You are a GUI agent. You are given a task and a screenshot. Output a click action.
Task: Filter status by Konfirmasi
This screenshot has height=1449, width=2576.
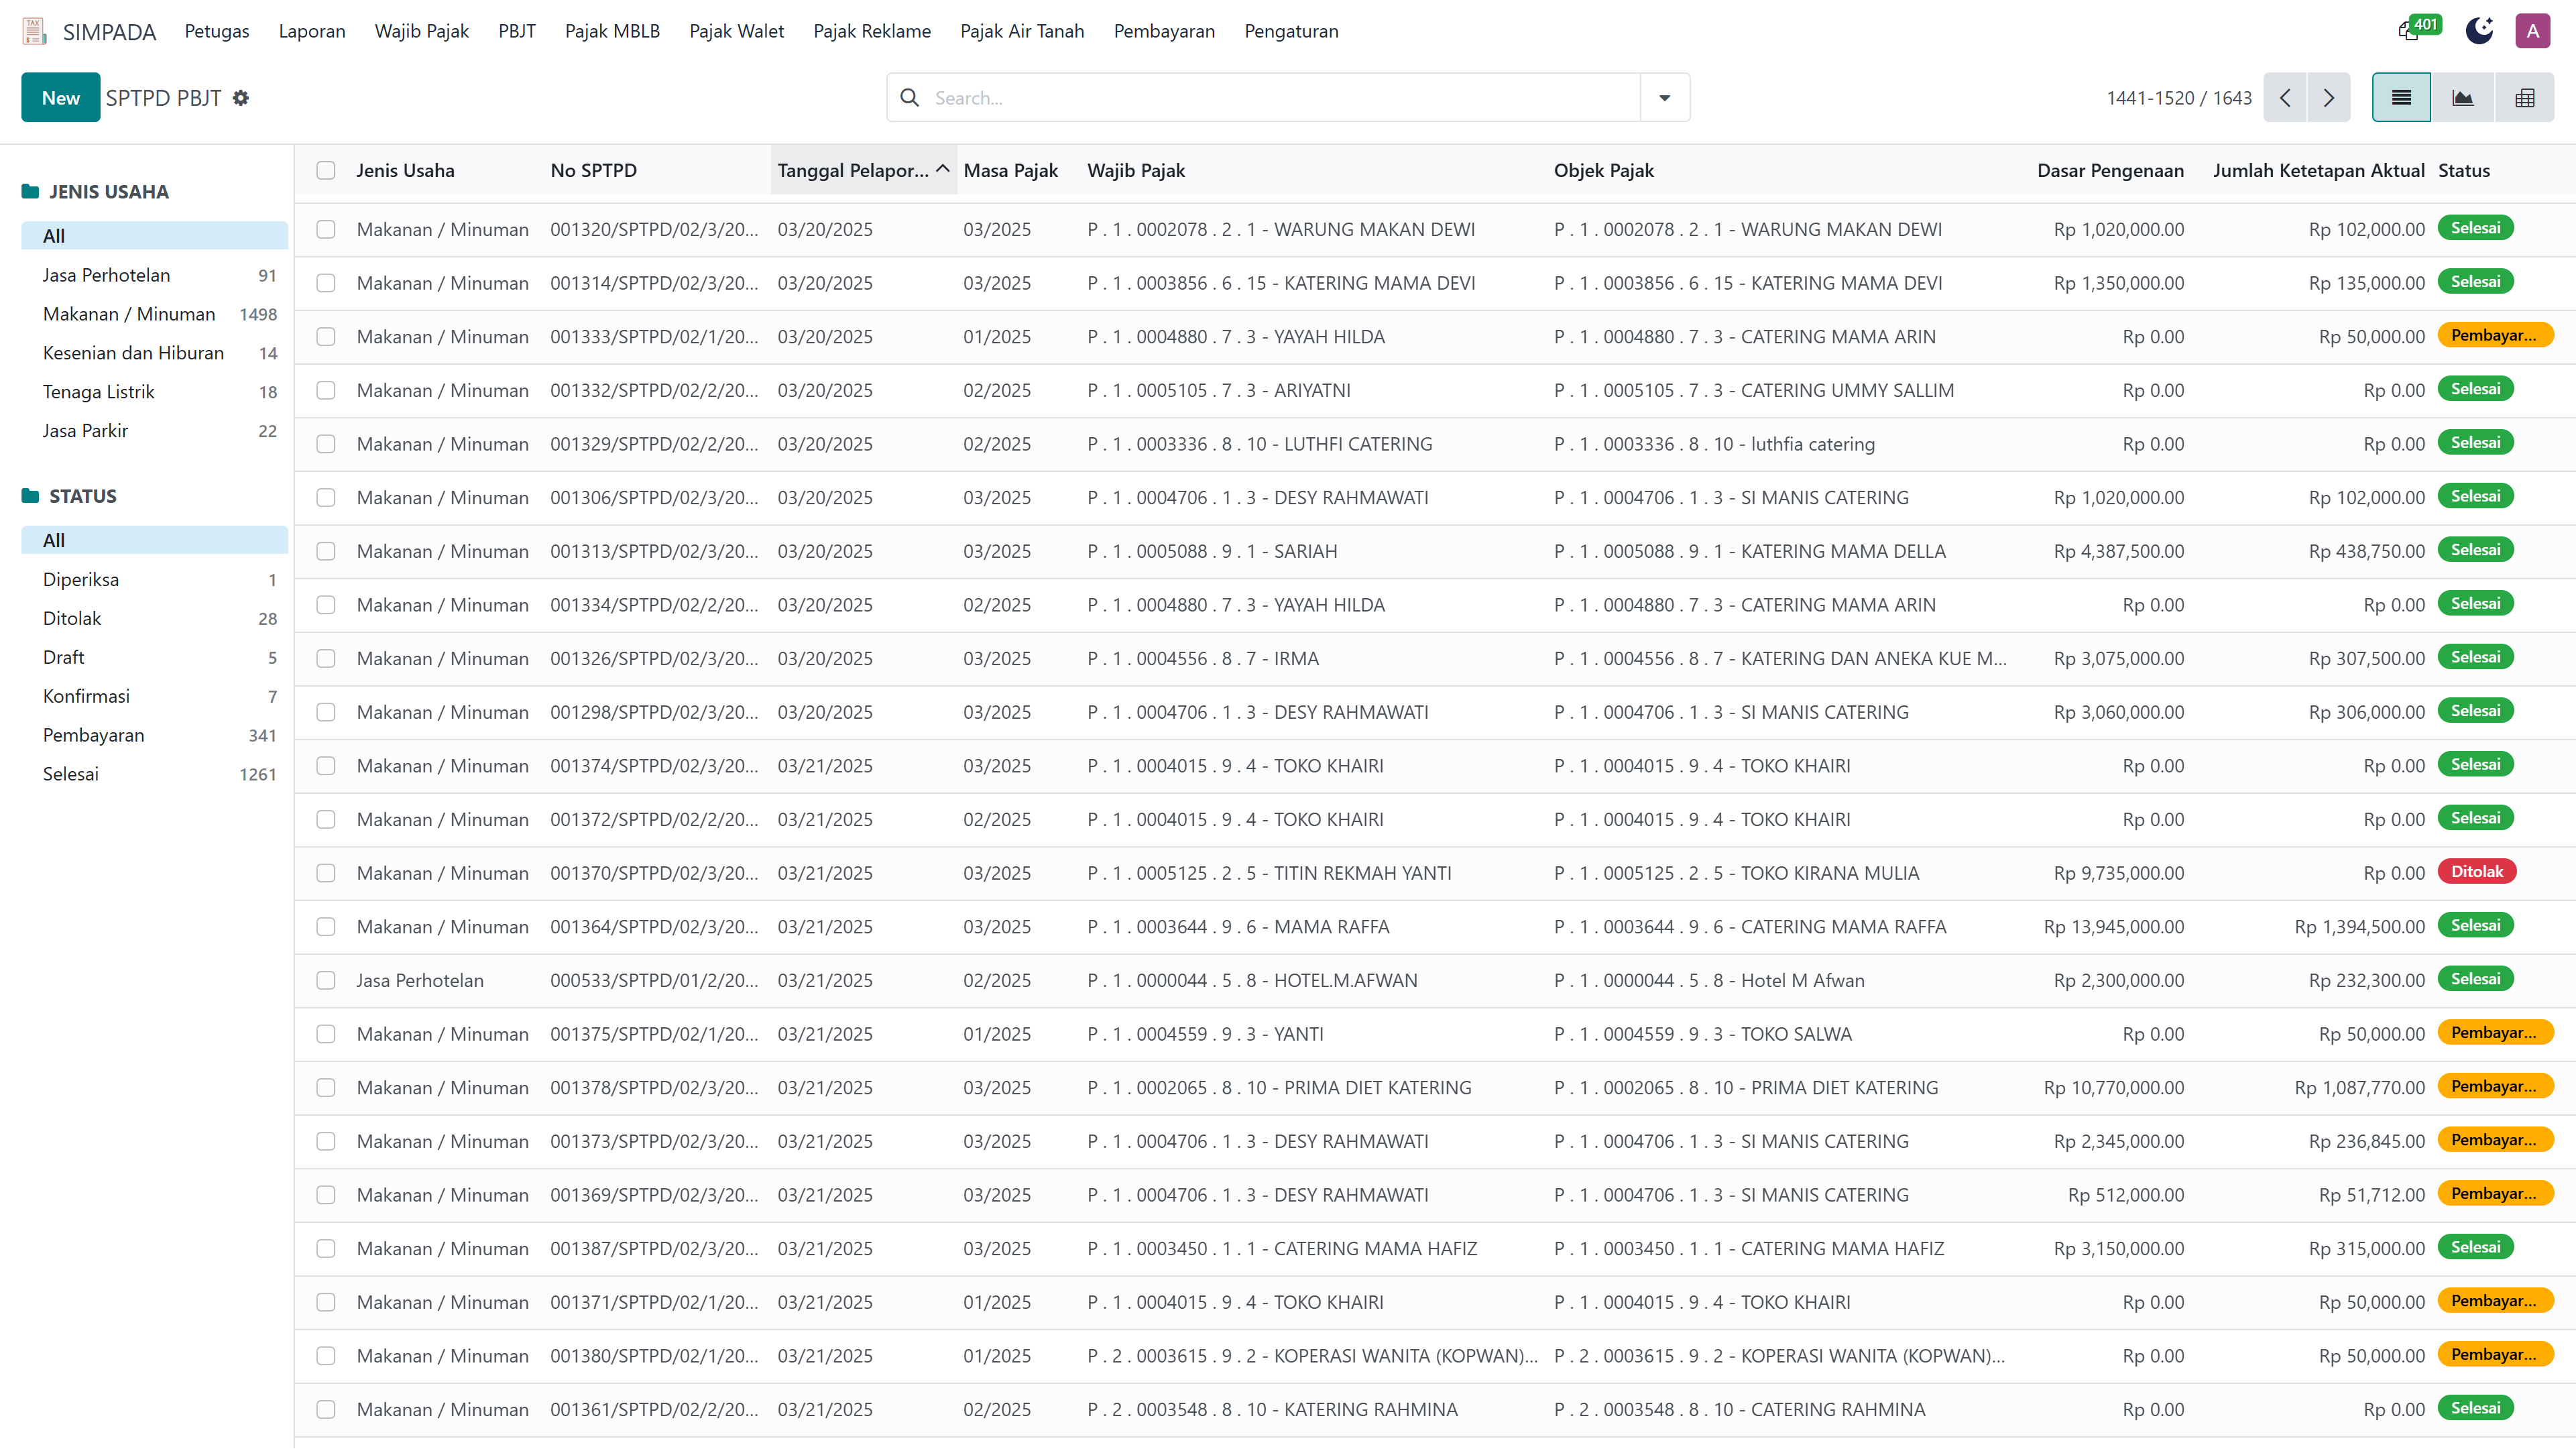click(155, 697)
